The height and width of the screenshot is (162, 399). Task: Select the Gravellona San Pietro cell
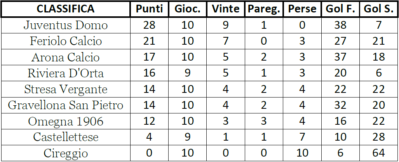(66, 105)
